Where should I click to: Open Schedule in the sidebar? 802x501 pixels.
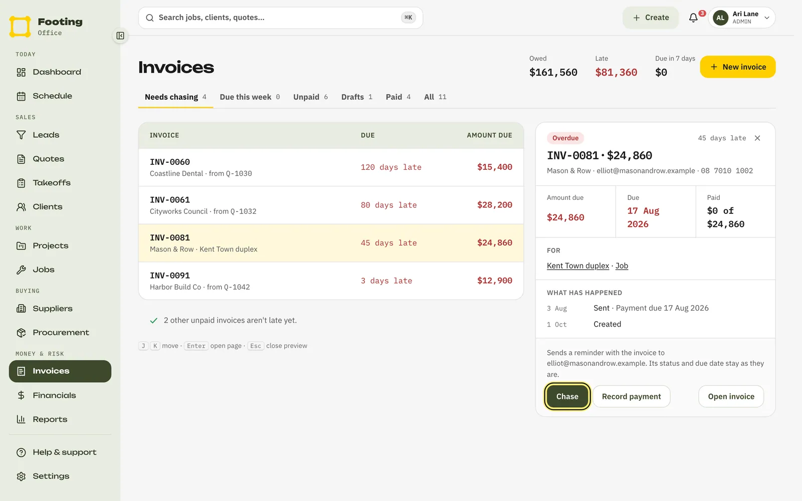click(x=60, y=96)
